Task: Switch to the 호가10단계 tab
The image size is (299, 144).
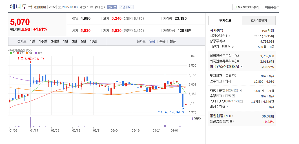Action: (x=259, y=20)
